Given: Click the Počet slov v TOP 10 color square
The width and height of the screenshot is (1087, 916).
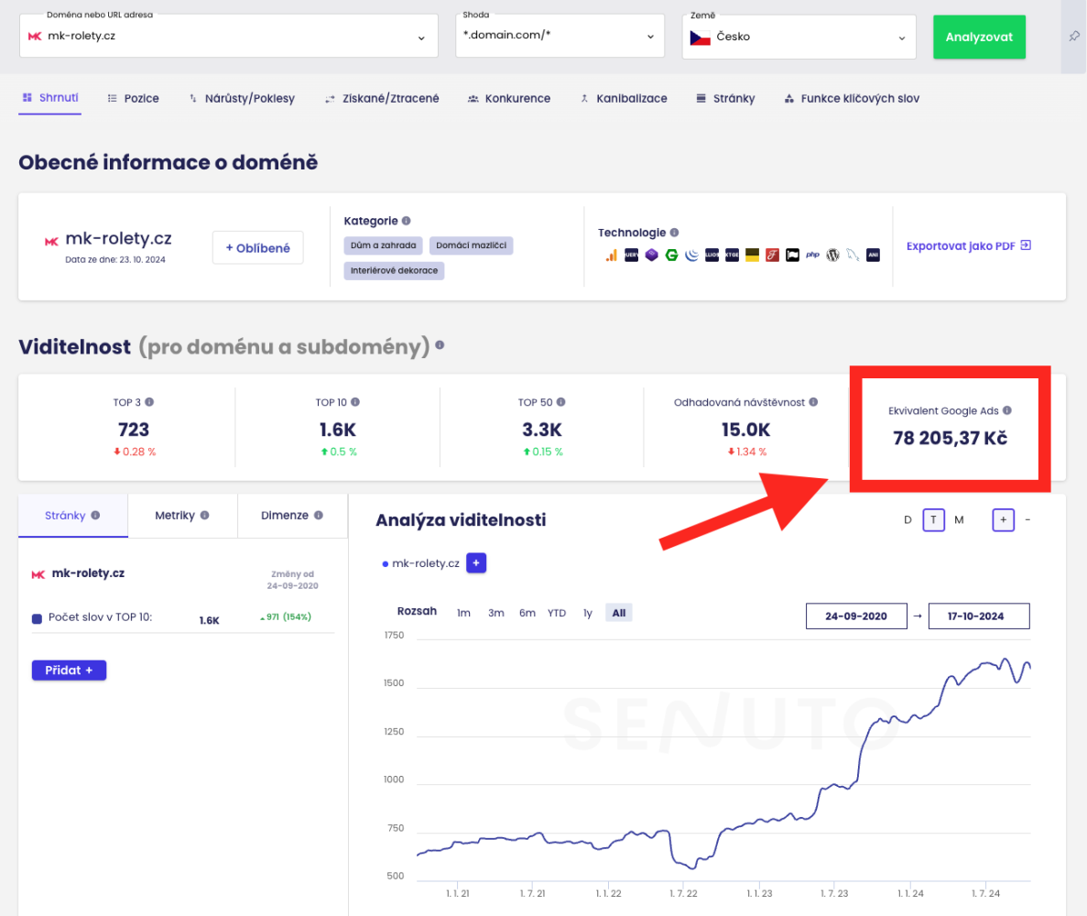Looking at the screenshot, I should click(37, 618).
